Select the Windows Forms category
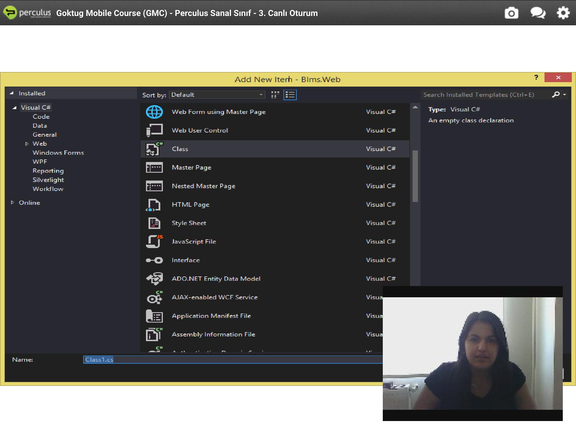Screen dimensions: 576x432 click(x=58, y=153)
